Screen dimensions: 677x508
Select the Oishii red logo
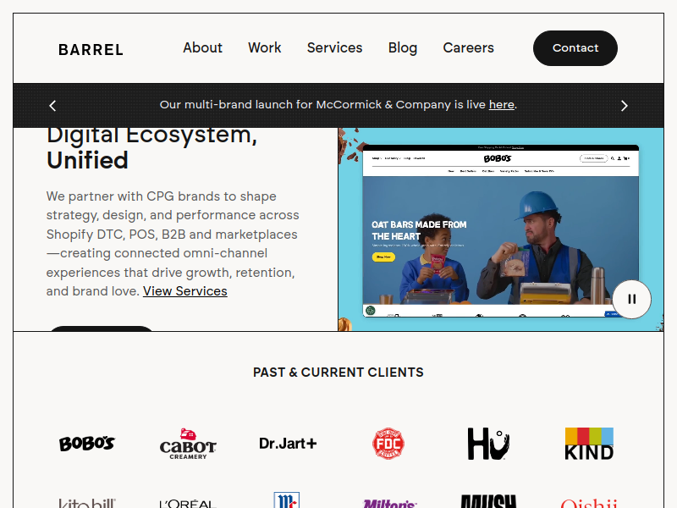coord(589,503)
